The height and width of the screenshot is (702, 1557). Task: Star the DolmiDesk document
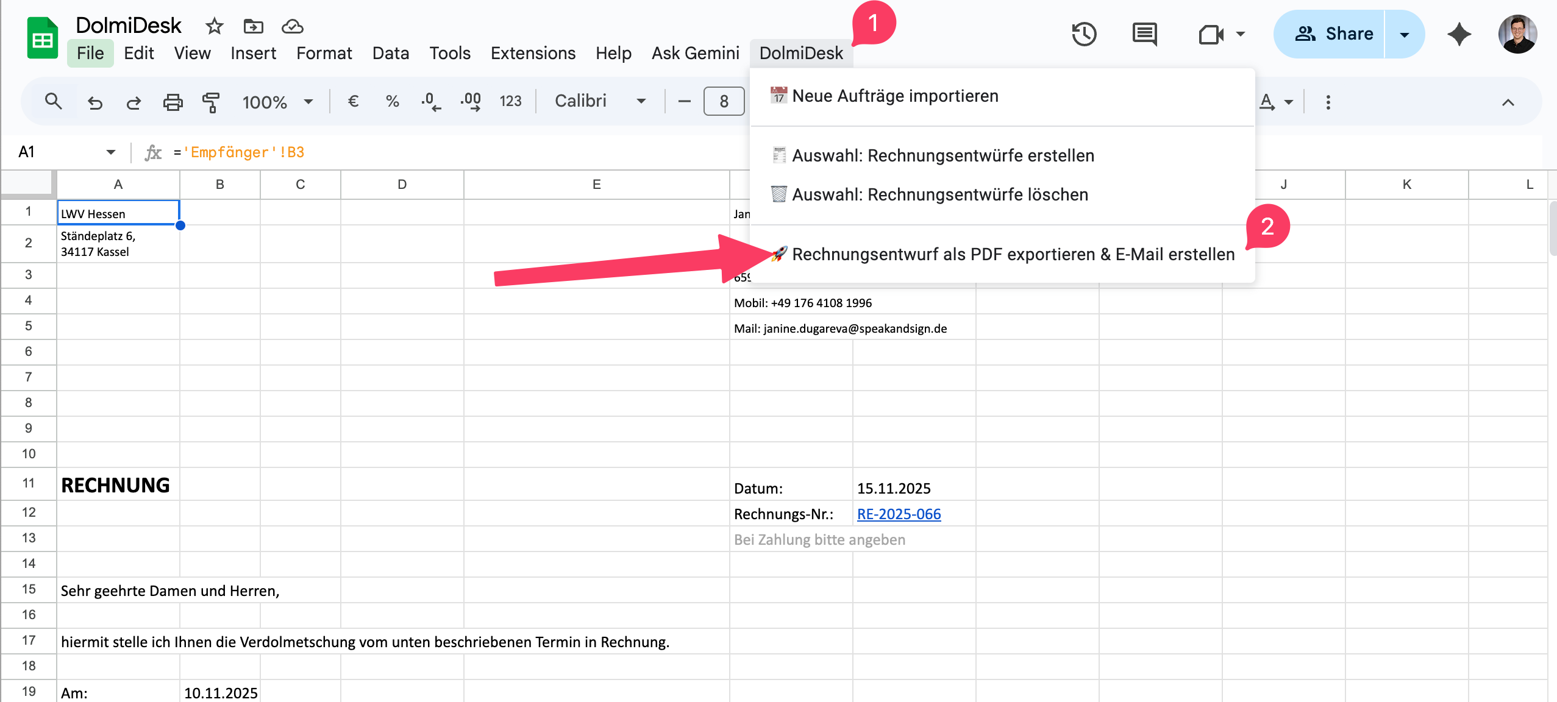[x=214, y=26]
